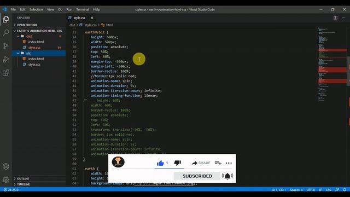Go to line via Ln 1, Col 1
The width and height of the screenshot is (350, 197).
[x=278, y=190]
